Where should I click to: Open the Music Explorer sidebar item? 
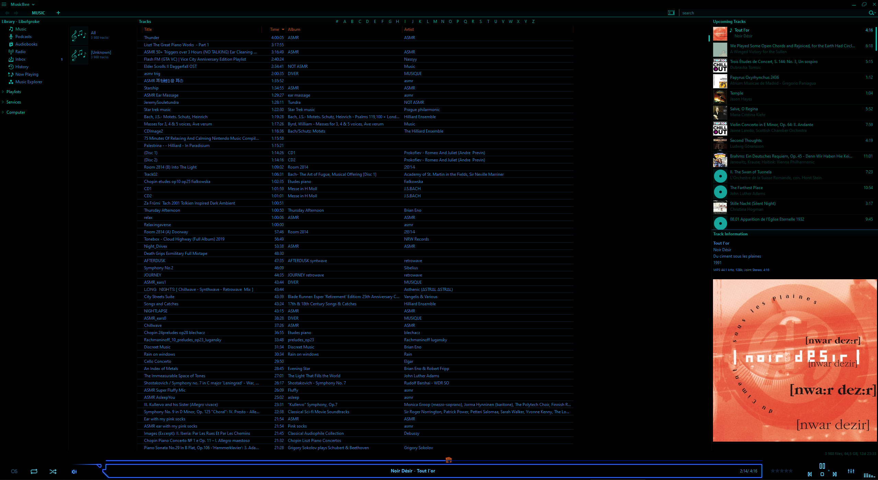click(x=28, y=82)
